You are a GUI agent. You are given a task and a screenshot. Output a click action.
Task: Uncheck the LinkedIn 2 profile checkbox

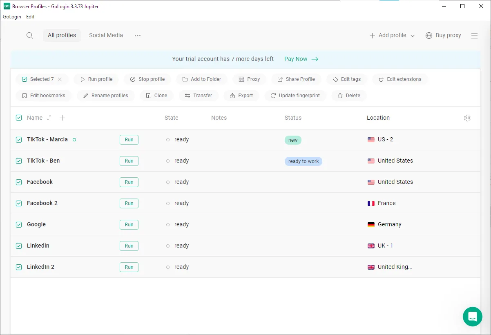point(19,267)
